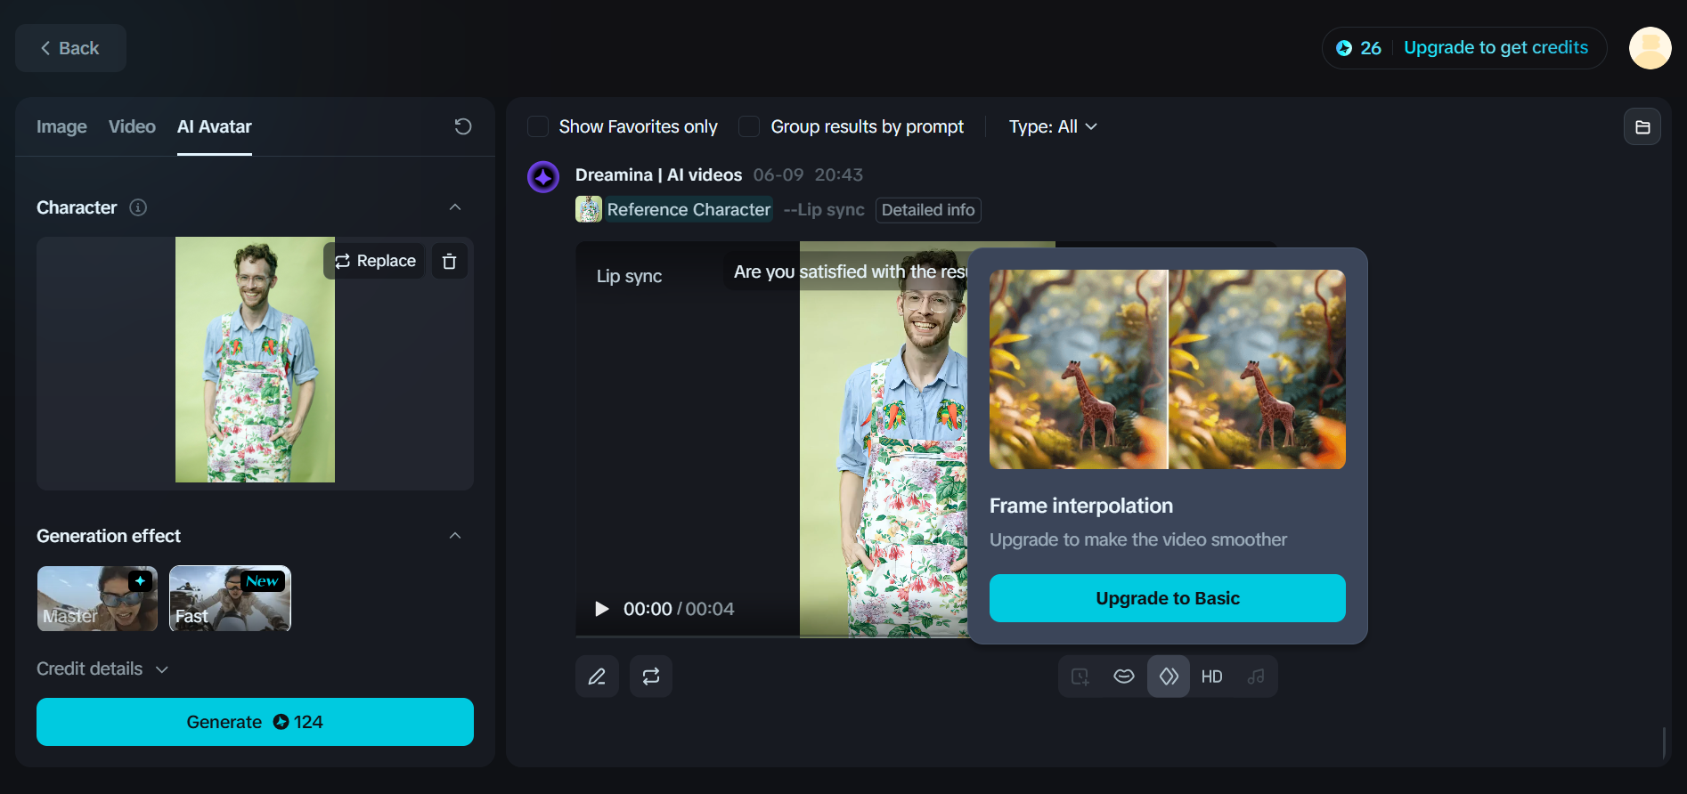Click the add soundtrack music icon
This screenshot has width=1687, height=794.
click(x=1256, y=677)
